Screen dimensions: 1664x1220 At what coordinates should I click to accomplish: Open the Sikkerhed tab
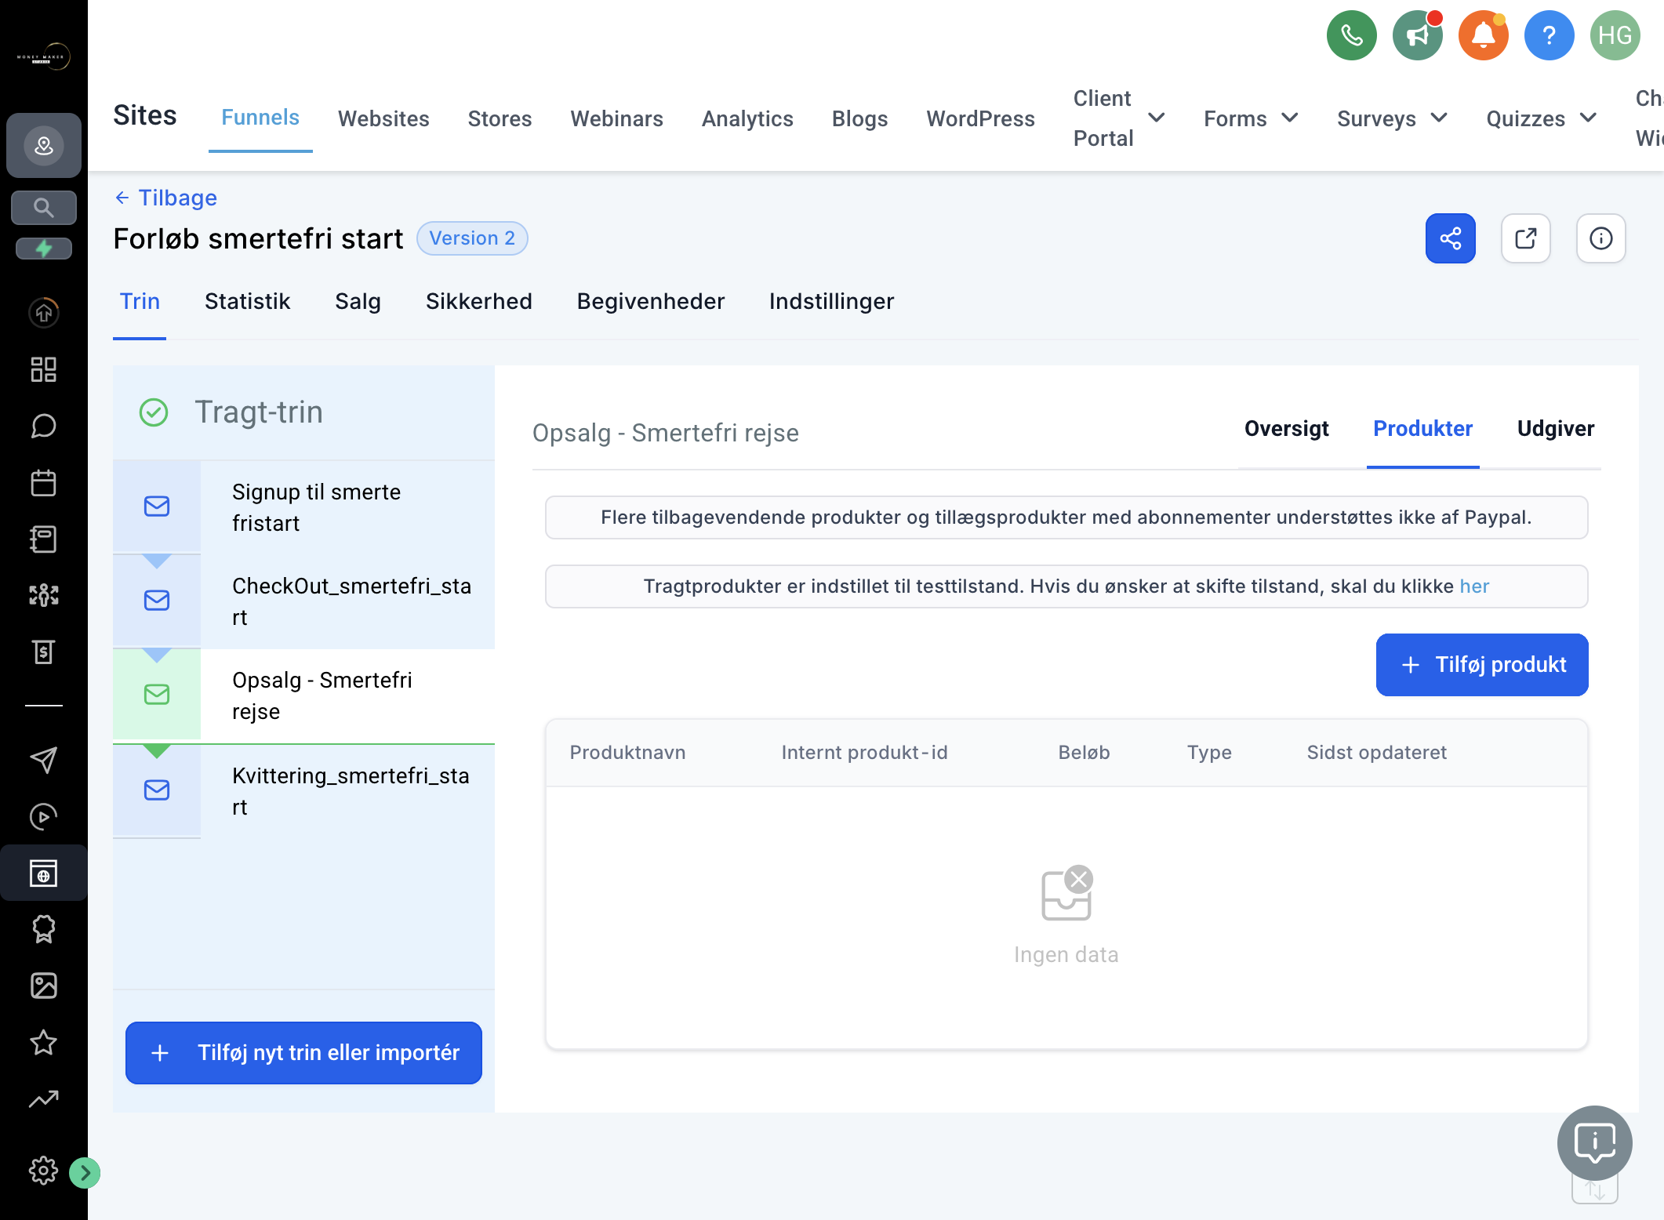(478, 301)
